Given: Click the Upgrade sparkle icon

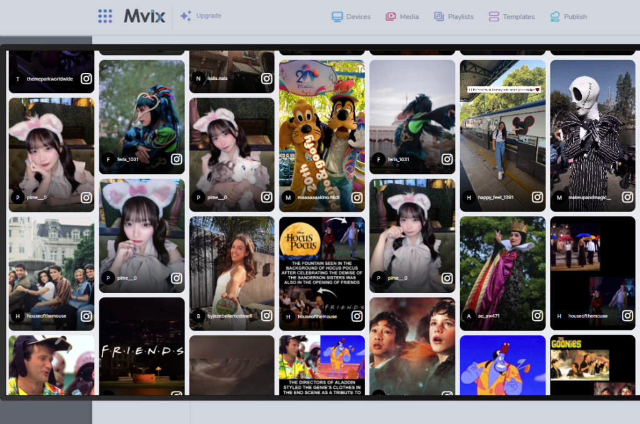Looking at the screenshot, I should pos(186,16).
